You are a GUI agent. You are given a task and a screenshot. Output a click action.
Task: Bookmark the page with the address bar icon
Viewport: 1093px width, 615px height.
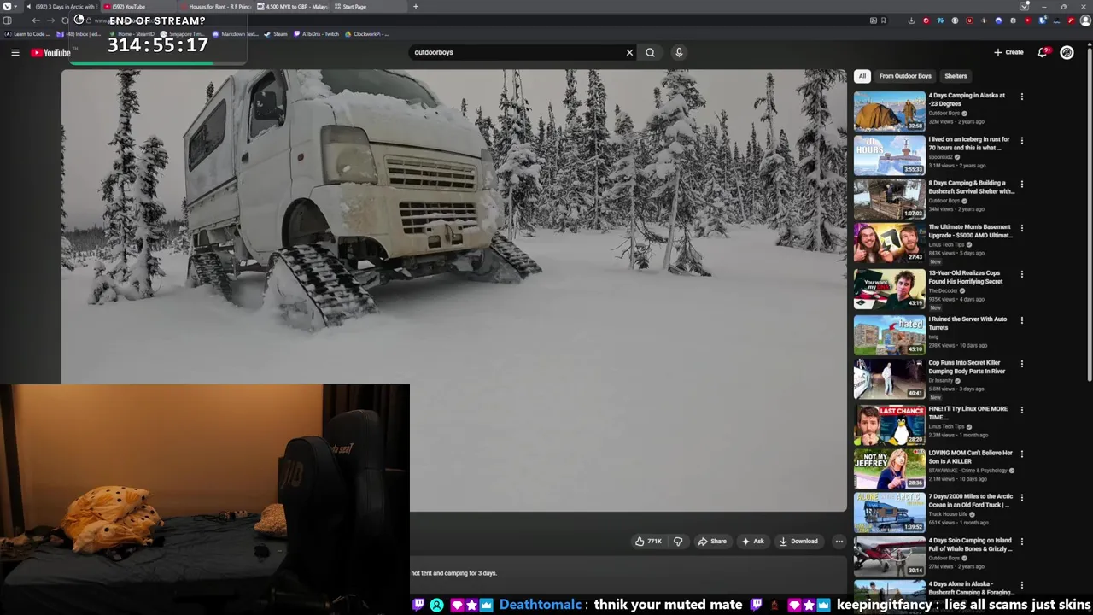pos(883,20)
